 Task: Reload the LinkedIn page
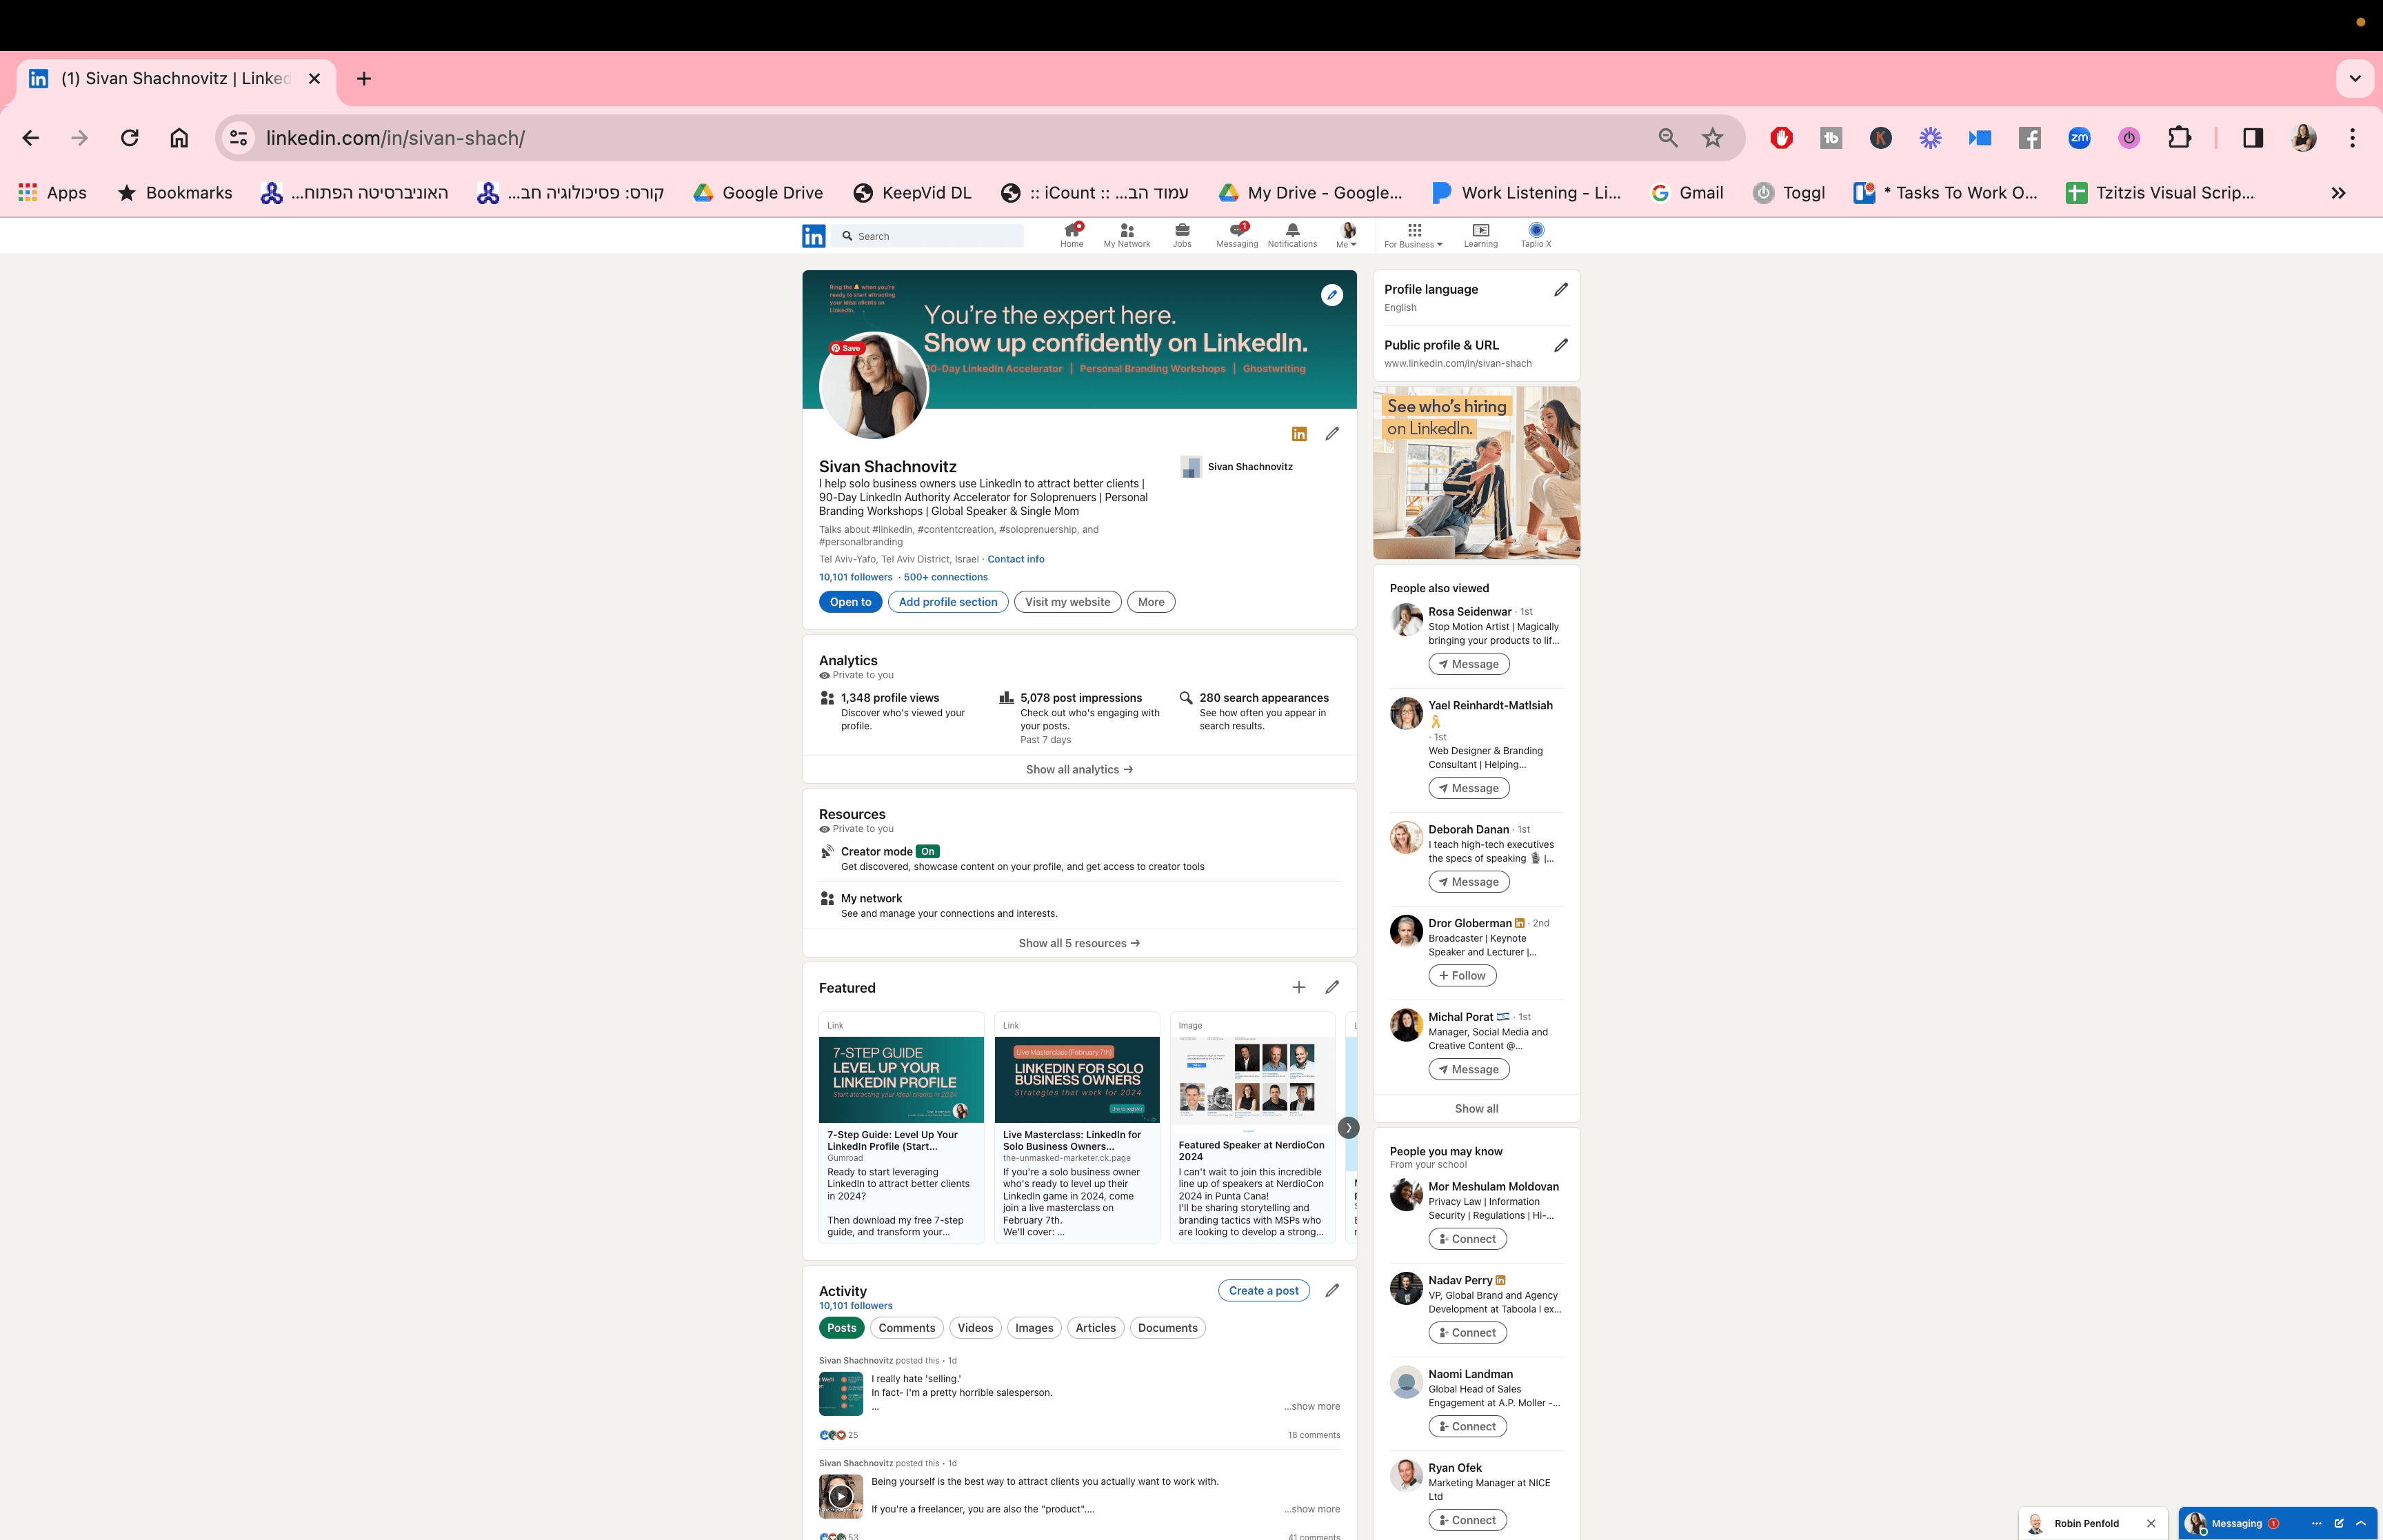(x=130, y=138)
